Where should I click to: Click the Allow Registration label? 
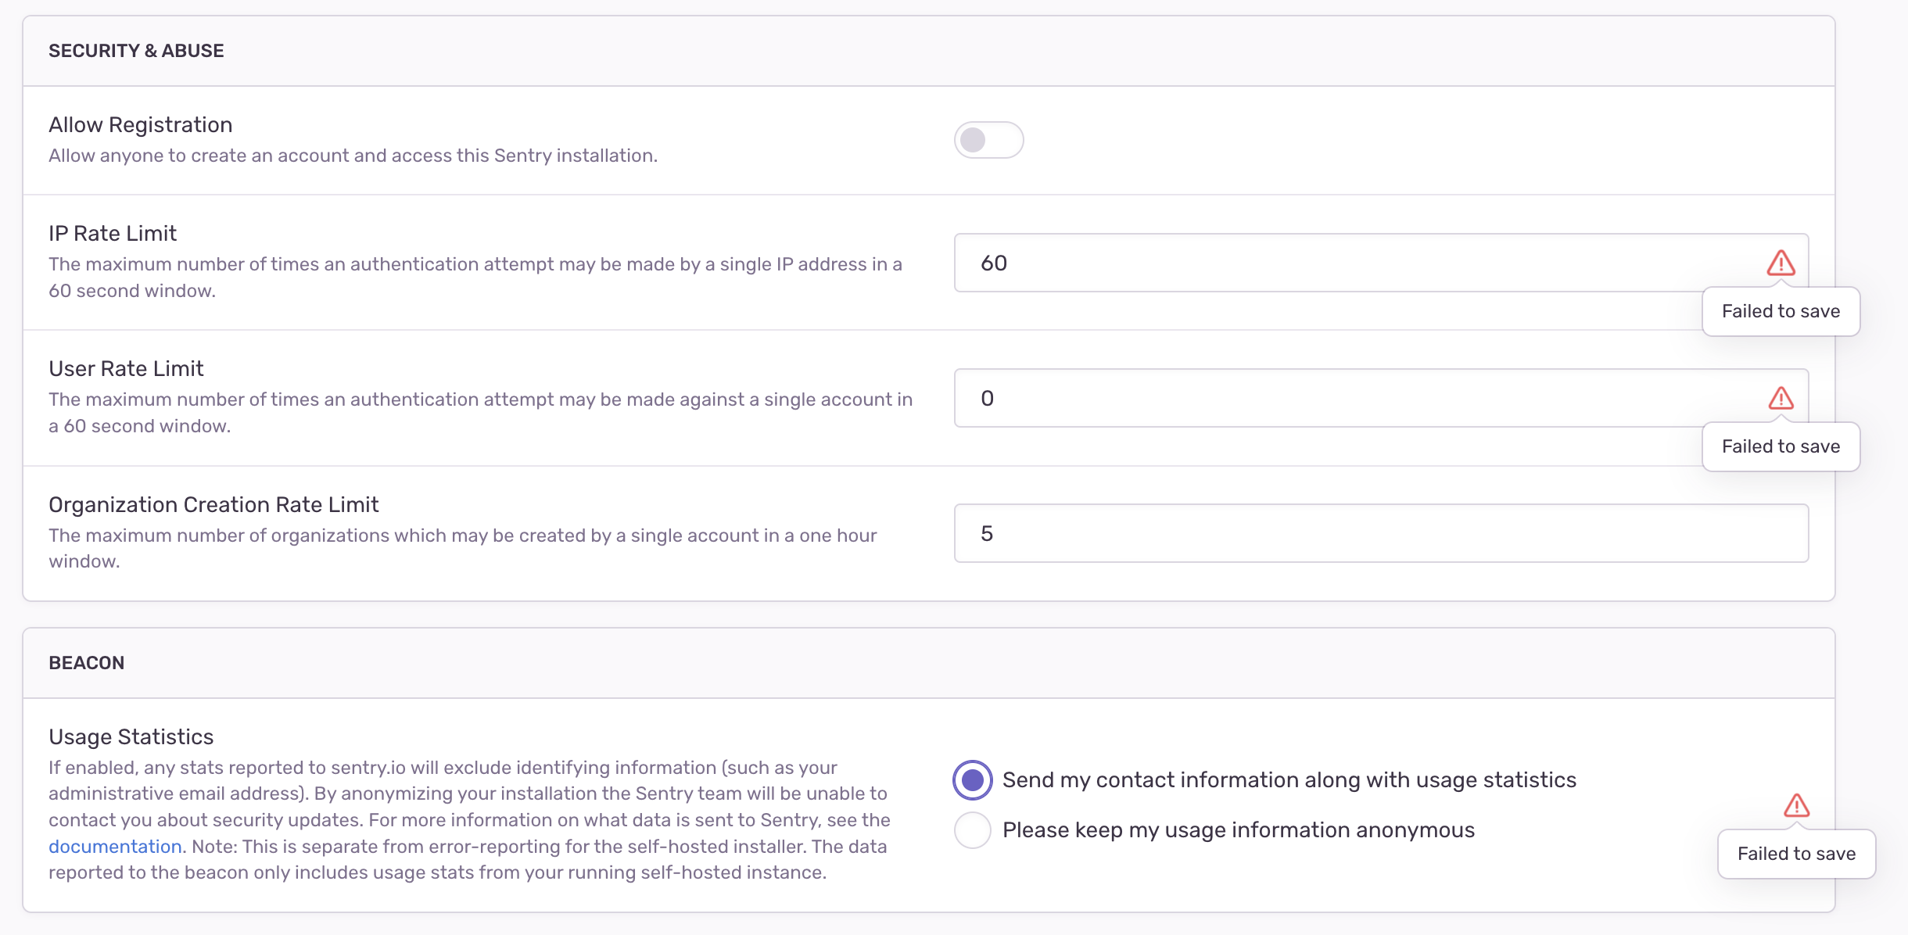141,124
